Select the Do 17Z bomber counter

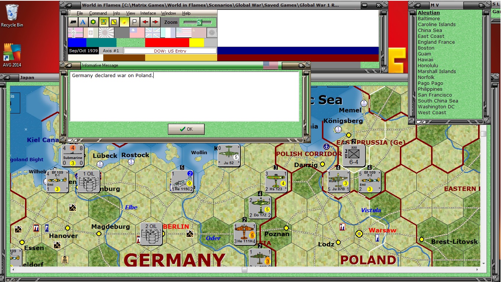261,207
